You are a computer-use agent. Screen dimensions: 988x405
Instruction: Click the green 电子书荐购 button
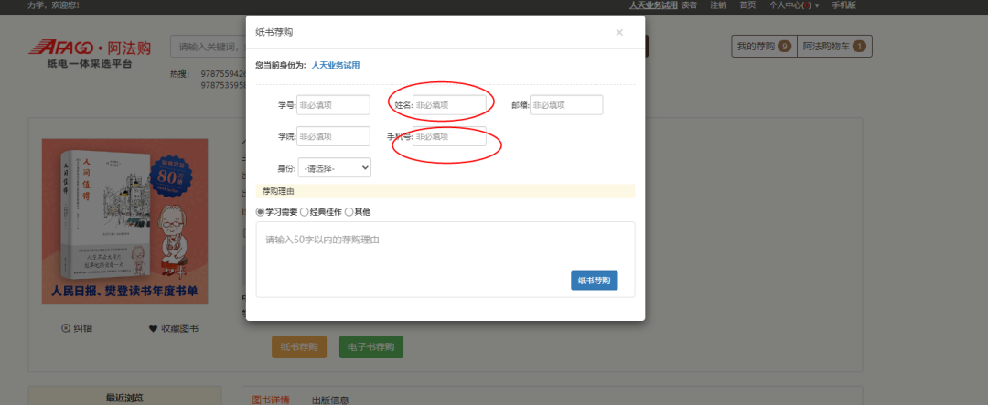click(x=371, y=347)
